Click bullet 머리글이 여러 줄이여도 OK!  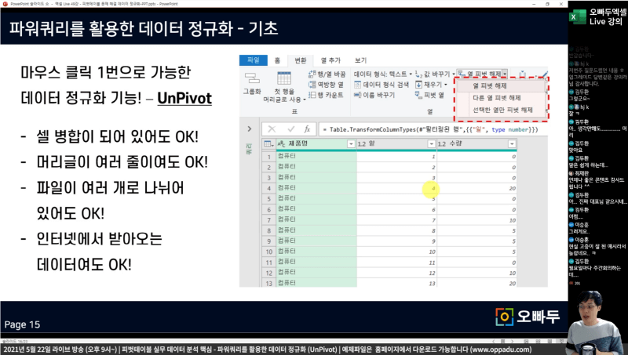point(122,162)
